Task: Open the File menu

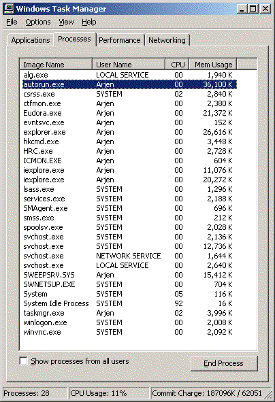Action: [12, 22]
